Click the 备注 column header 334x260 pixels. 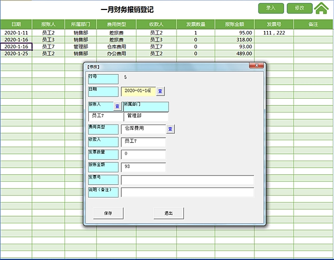314,24
